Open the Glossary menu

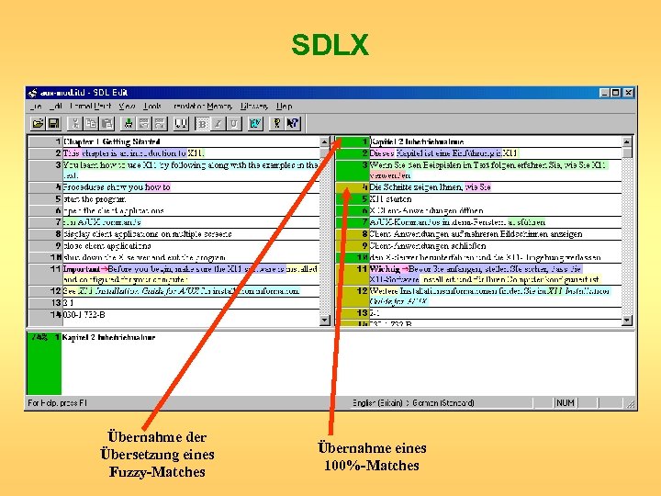pos(253,106)
